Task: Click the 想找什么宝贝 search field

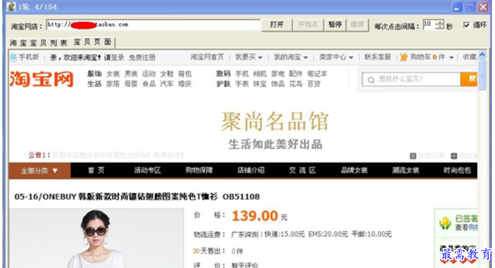Action: point(411,79)
